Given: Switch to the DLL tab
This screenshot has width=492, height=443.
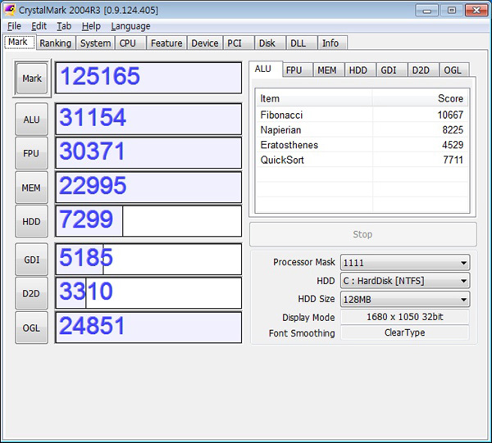Looking at the screenshot, I should pyautogui.click(x=301, y=43).
